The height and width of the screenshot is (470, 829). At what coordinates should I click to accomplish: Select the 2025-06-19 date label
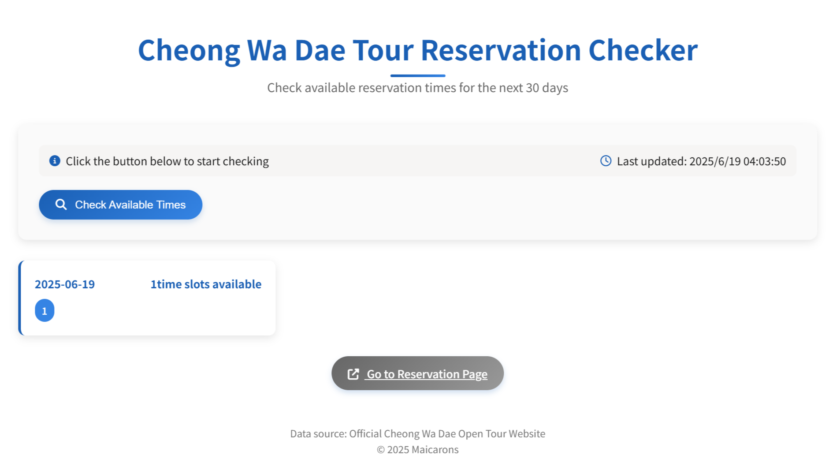[65, 284]
